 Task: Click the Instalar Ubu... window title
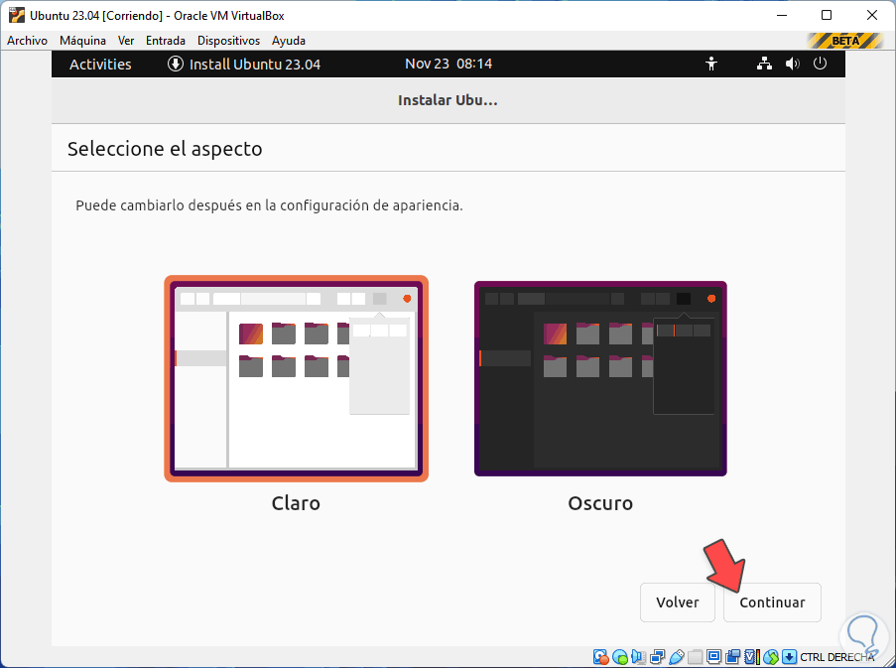coord(448,100)
